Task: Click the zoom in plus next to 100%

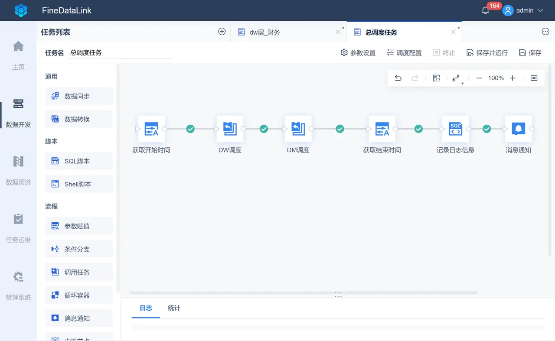Action: [x=513, y=78]
